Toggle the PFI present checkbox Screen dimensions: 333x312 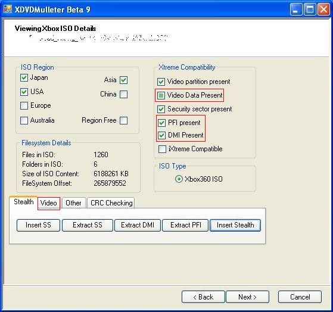[161, 123]
